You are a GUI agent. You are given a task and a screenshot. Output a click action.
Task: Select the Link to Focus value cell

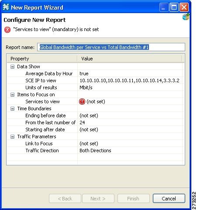coord(130,143)
